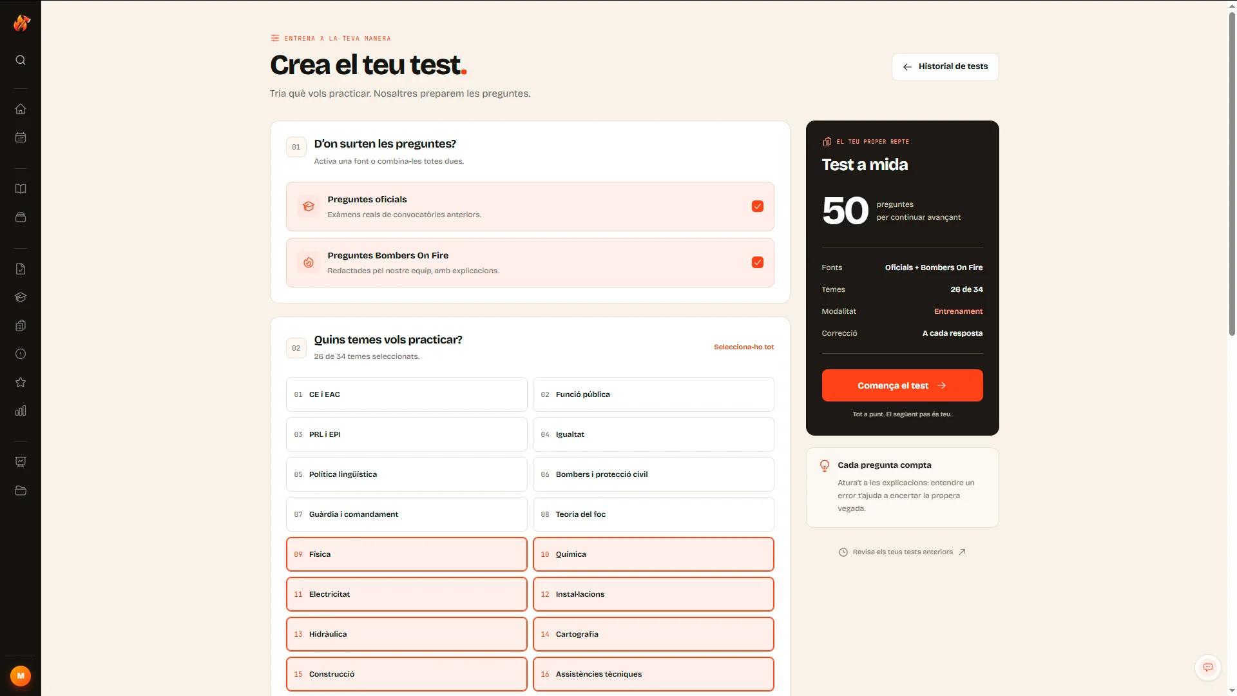This screenshot has width=1237, height=696.
Task: Open the folder icon in sidebar
Action: pyautogui.click(x=21, y=490)
